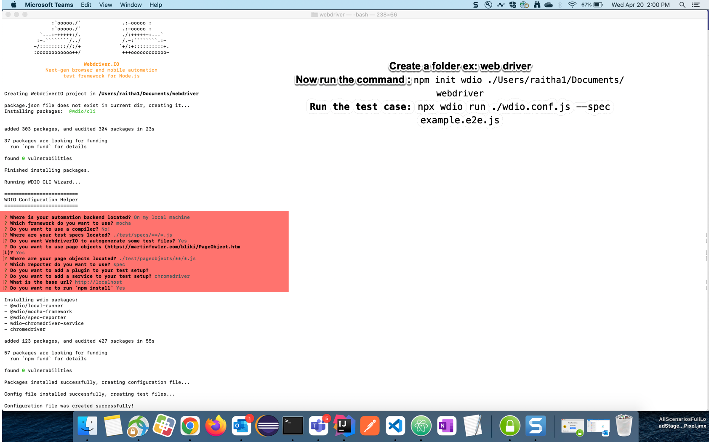This screenshot has width=709, height=442.
Task: Click the Bluetooth menu bar icon
Action: click(x=560, y=5)
